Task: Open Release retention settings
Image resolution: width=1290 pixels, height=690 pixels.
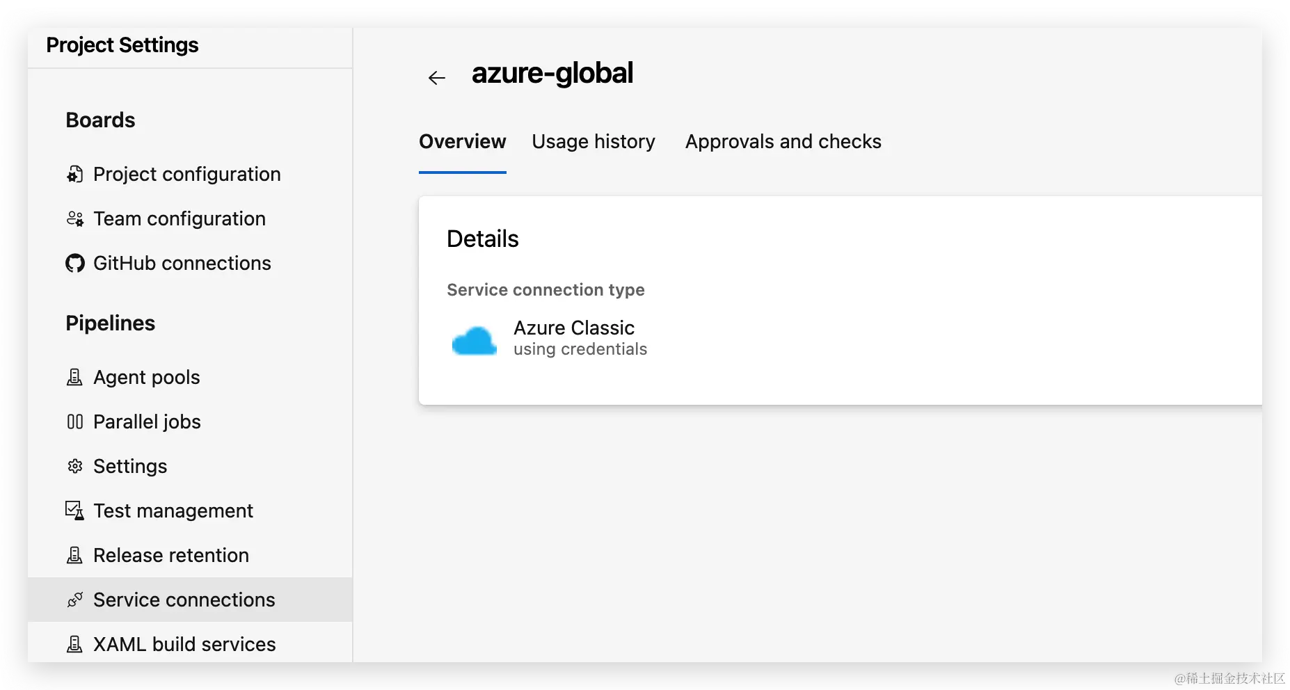Action: [171, 555]
